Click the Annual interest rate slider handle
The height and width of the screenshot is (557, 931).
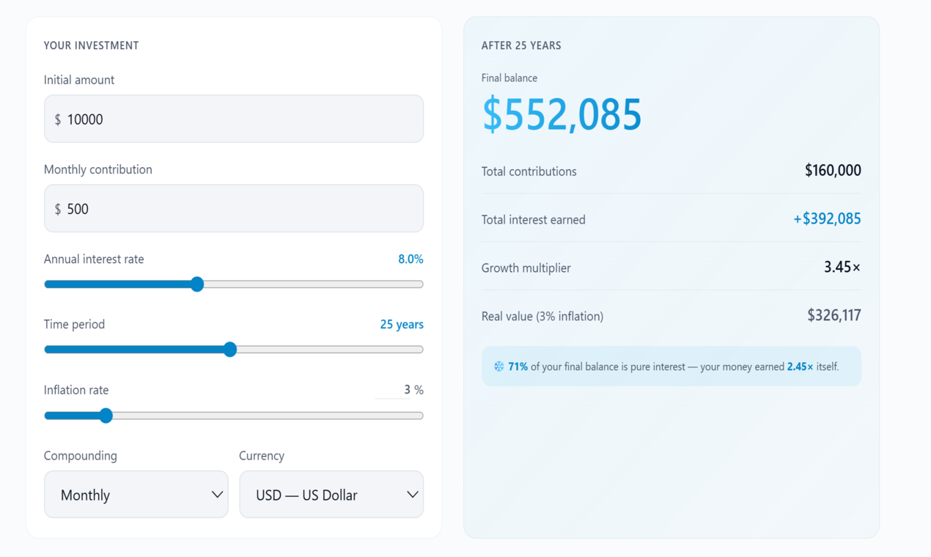pyautogui.click(x=197, y=284)
